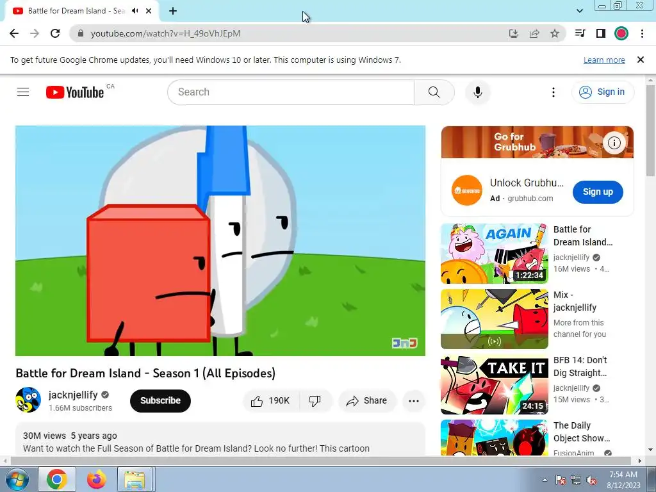Open media controls in Chrome toolbar
The image size is (656, 492).
(x=580, y=33)
